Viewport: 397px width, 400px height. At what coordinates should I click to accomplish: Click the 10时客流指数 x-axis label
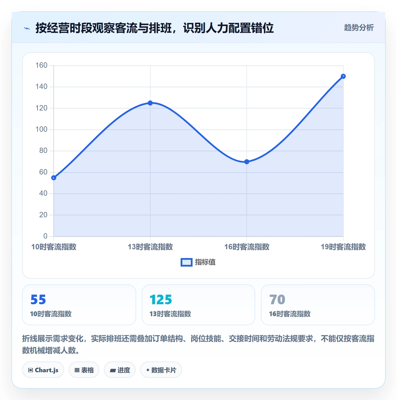(54, 247)
